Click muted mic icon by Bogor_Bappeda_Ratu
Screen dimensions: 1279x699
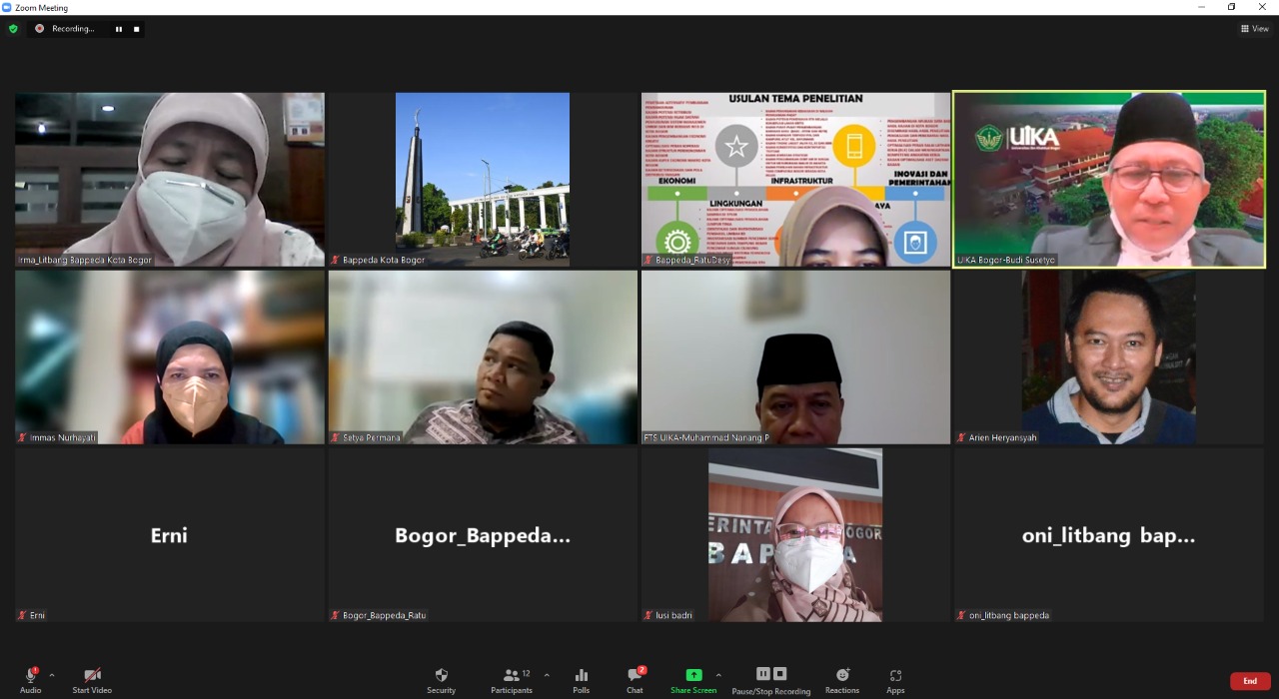tap(336, 615)
